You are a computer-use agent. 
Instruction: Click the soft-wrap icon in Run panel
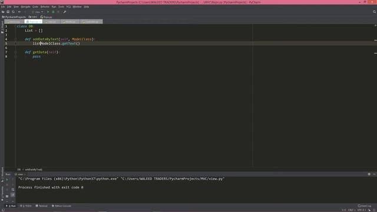click(13, 190)
